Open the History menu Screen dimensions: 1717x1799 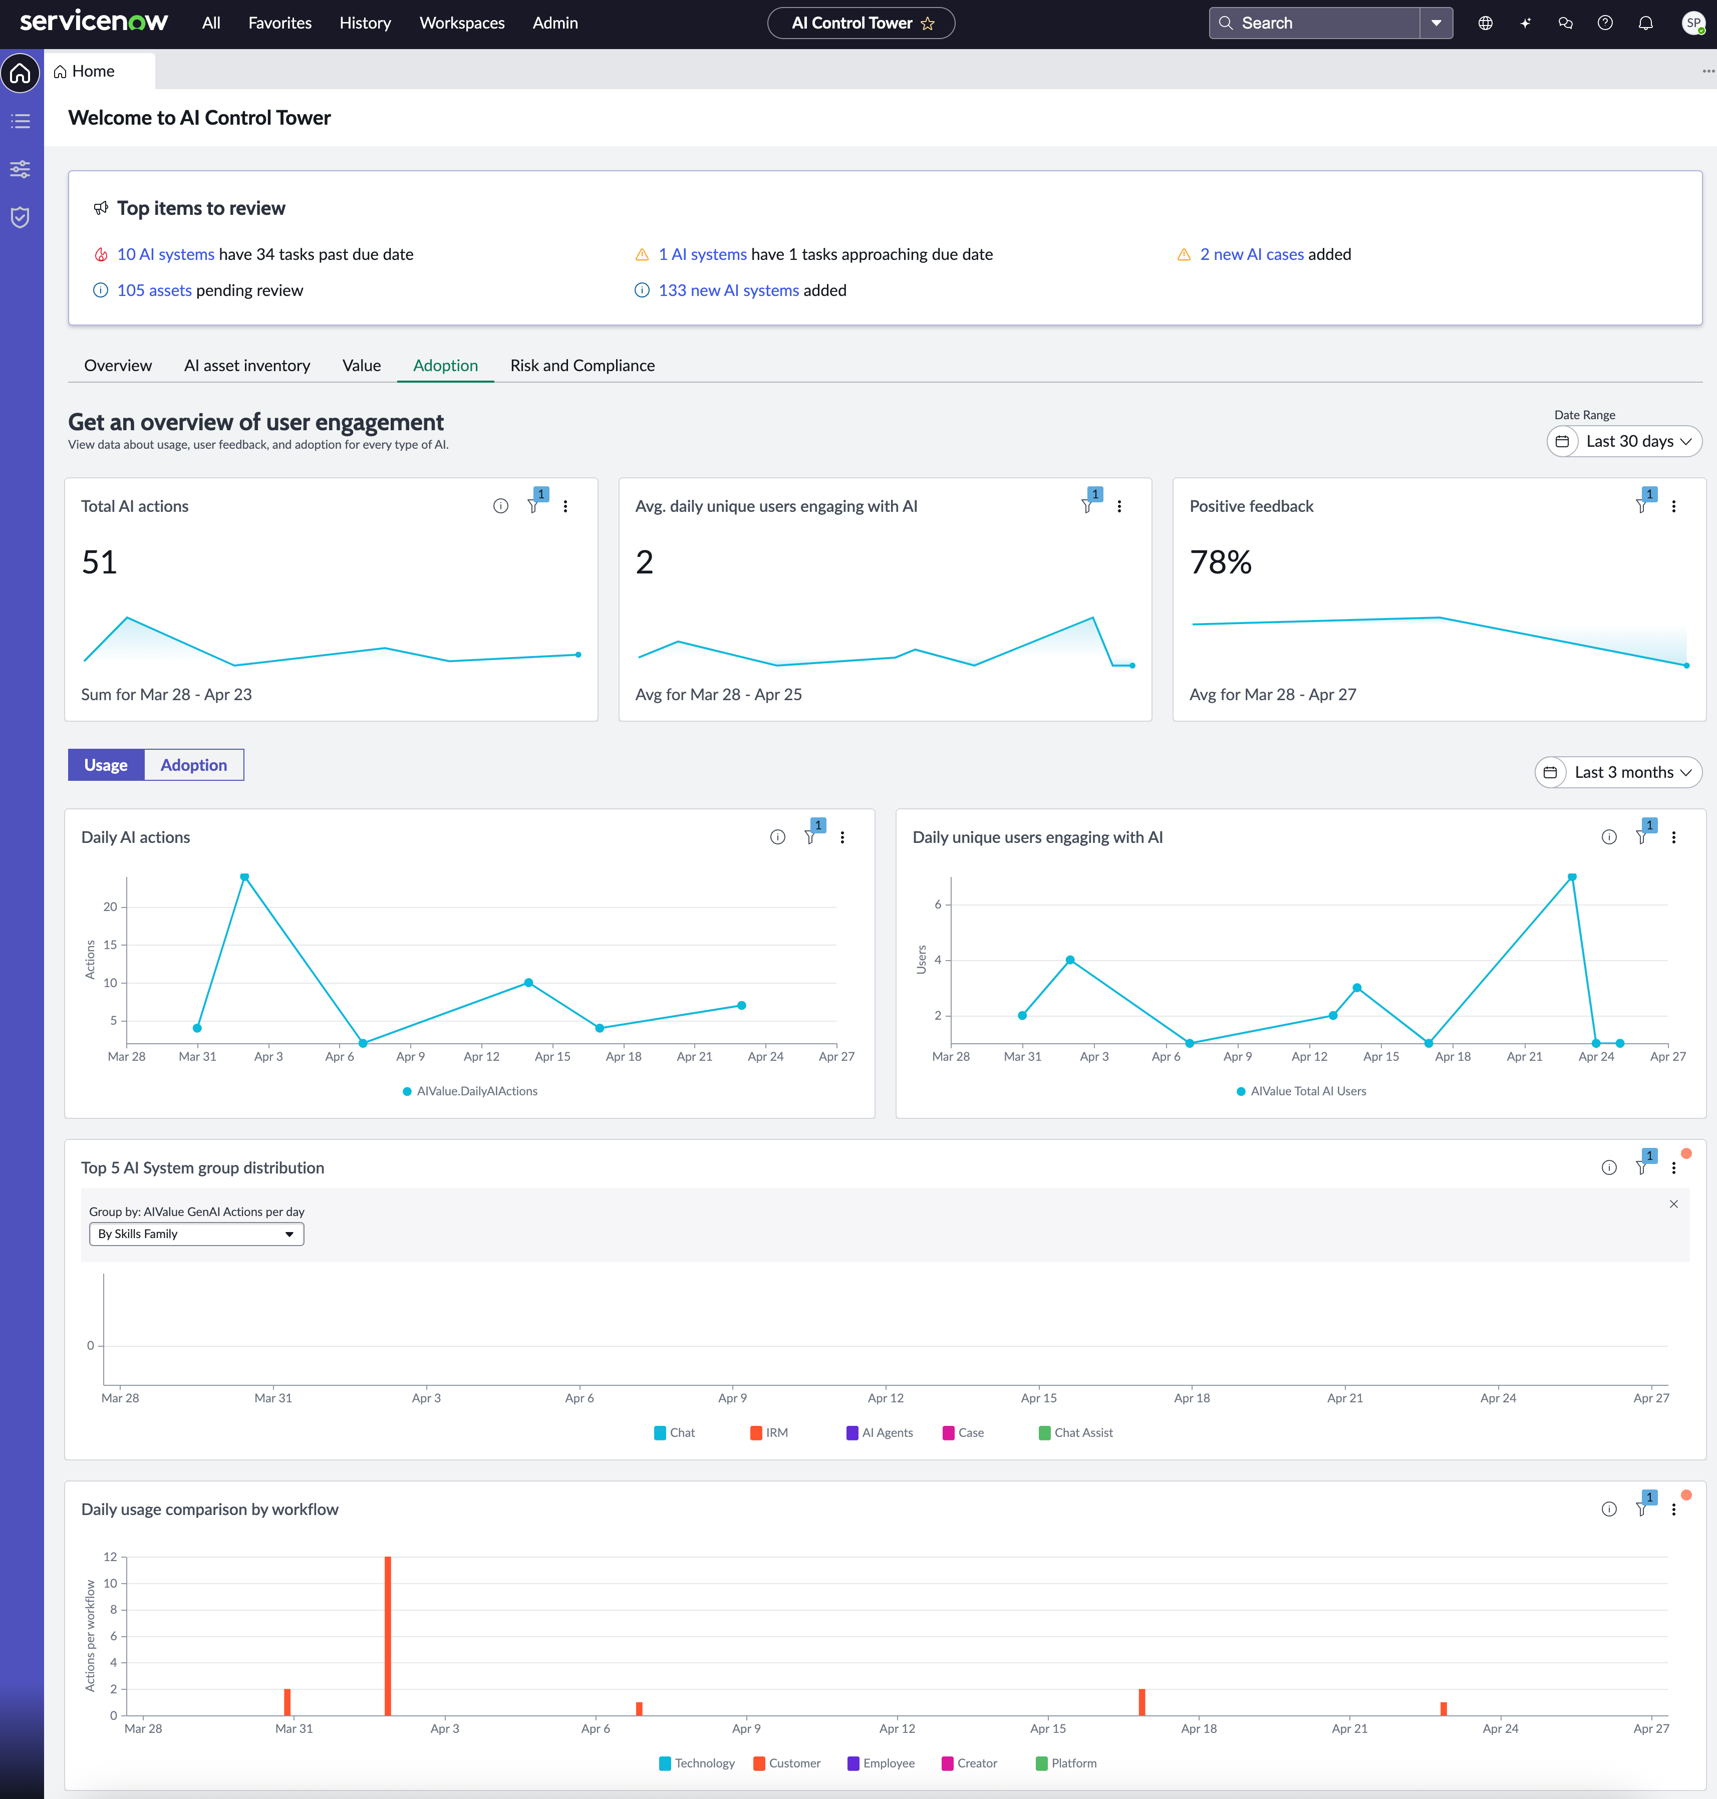[x=365, y=23]
